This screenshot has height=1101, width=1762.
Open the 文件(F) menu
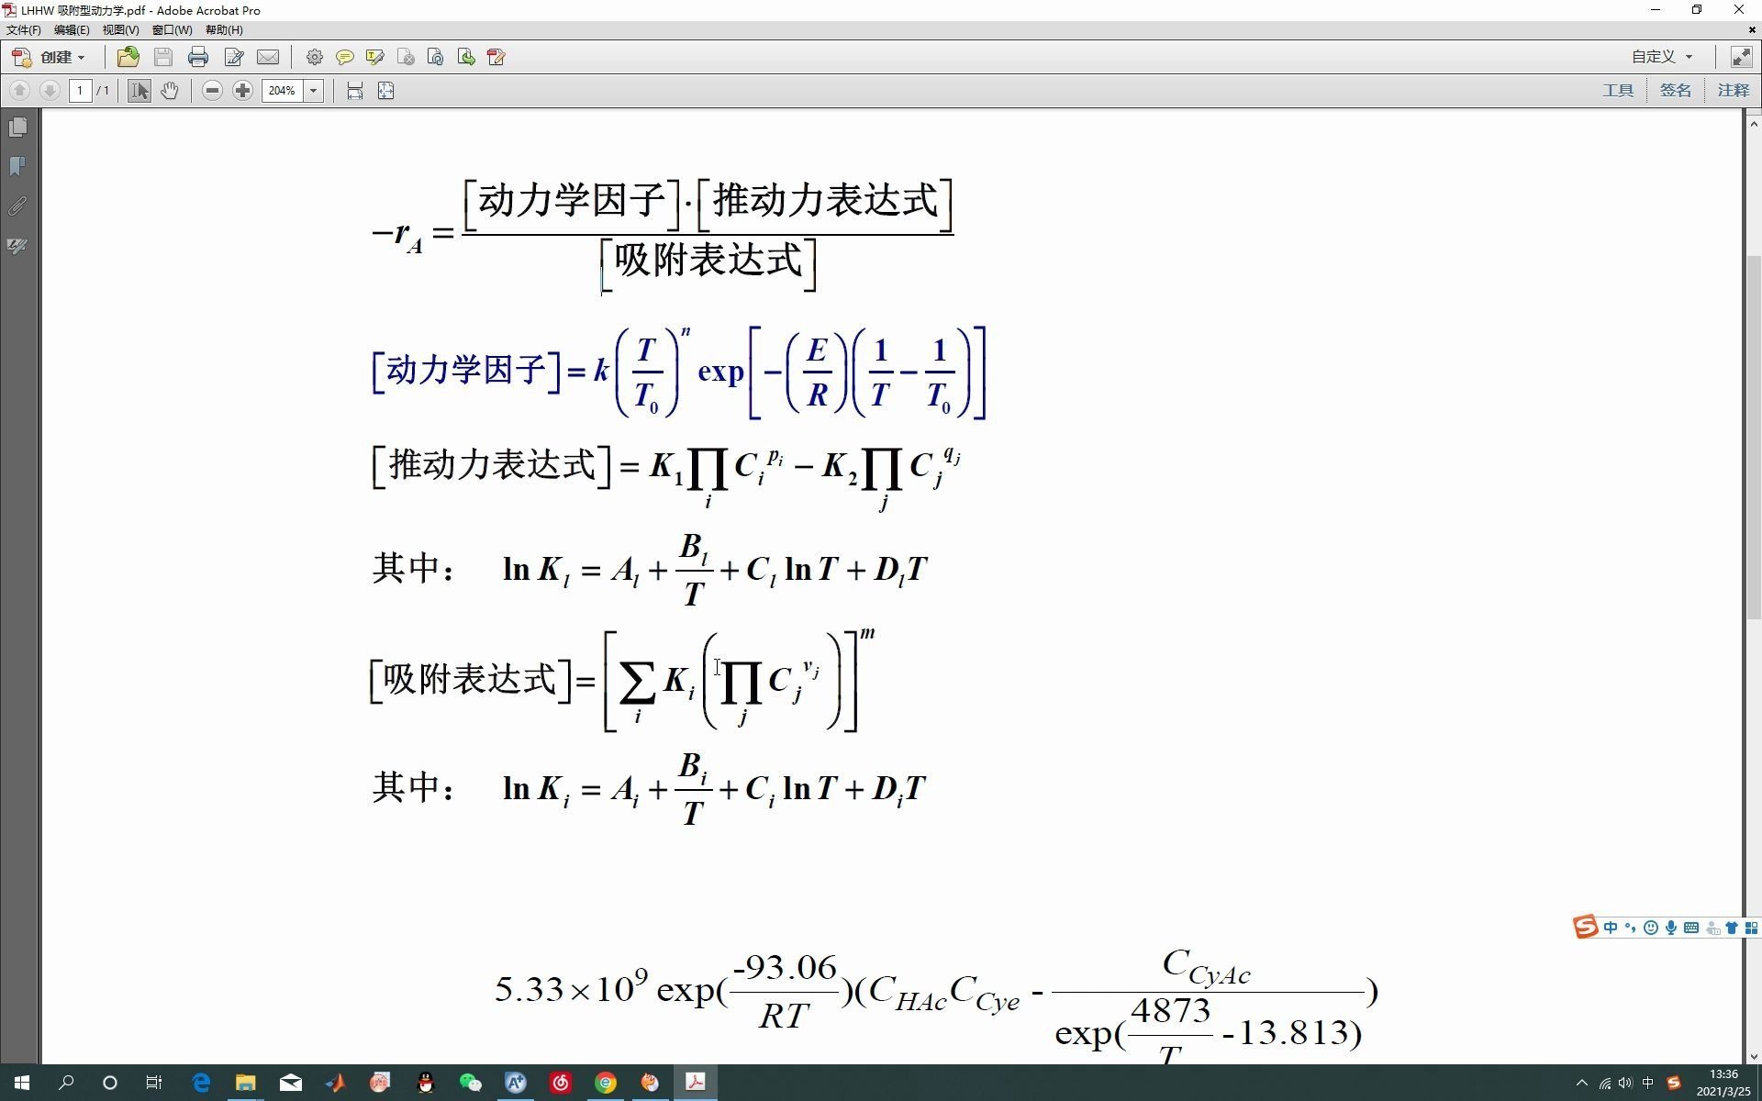point(23,30)
